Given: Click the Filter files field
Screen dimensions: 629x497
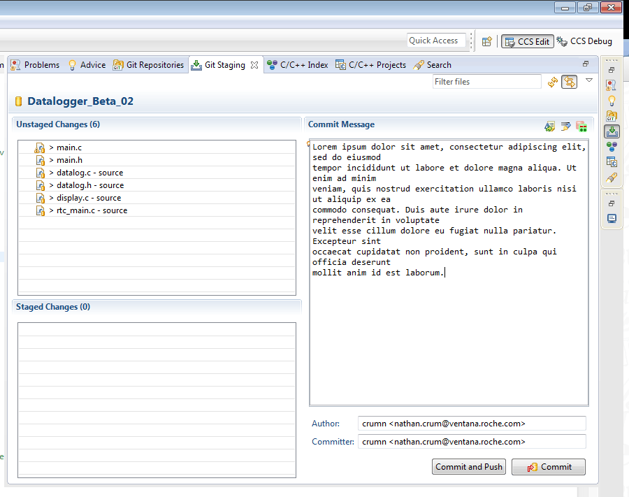Looking at the screenshot, I should coord(486,82).
